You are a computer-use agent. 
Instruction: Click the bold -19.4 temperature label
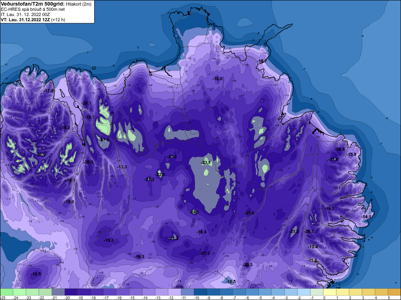(202, 232)
